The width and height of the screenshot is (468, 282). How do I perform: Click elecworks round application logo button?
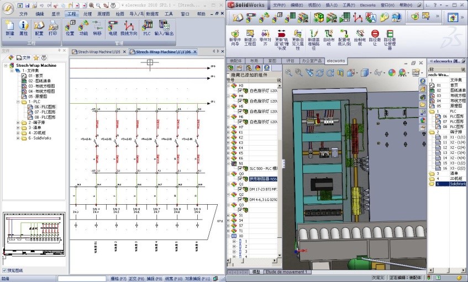8,8
